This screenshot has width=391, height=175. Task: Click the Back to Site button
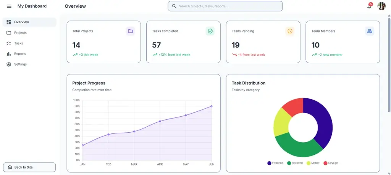[x=29, y=167]
